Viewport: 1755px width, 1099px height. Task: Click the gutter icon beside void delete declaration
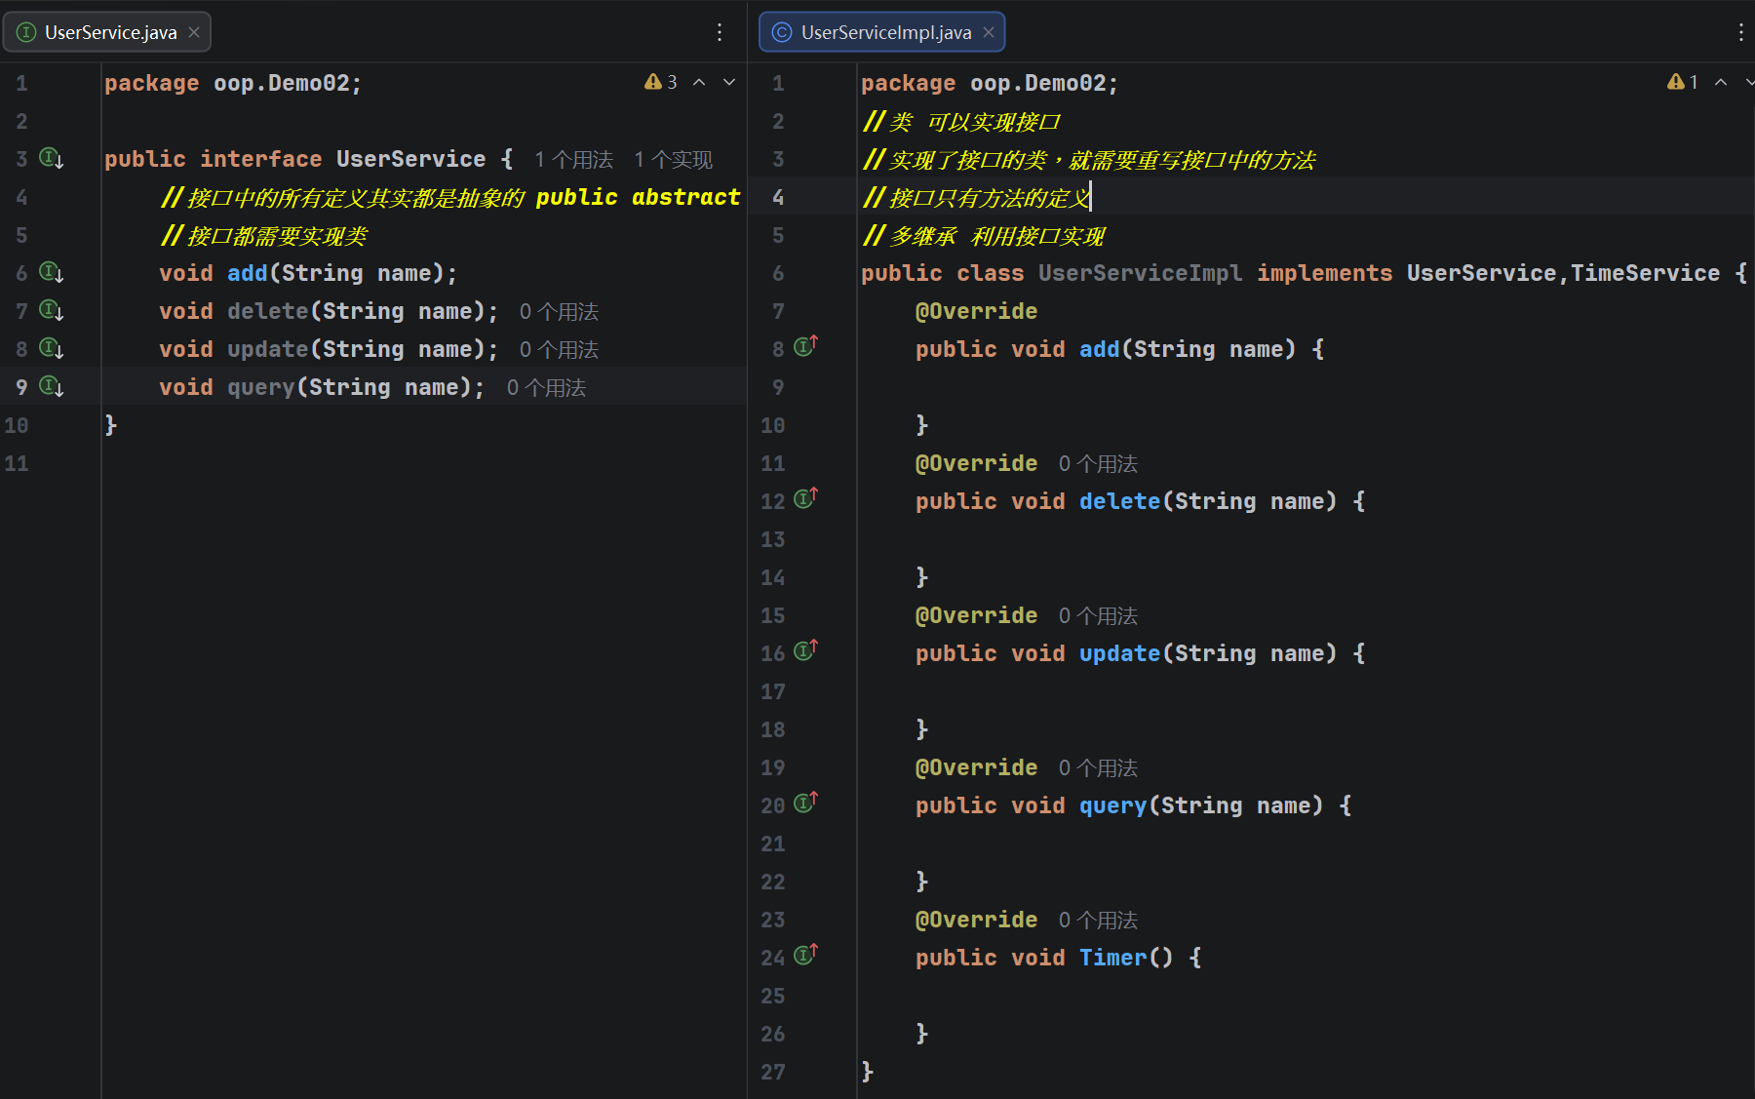(51, 310)
